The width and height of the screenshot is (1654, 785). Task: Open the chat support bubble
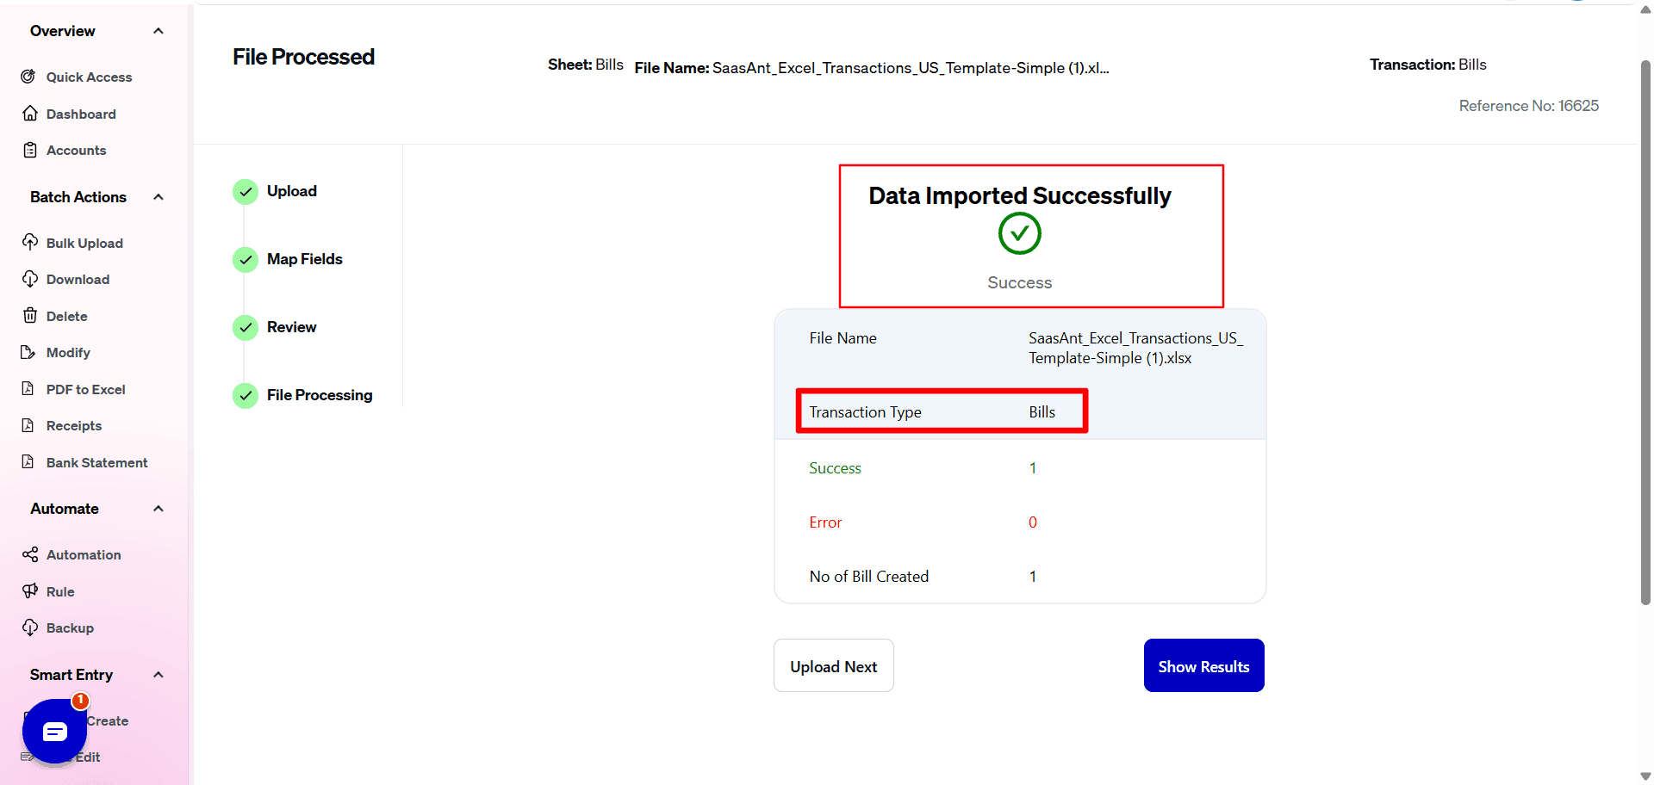click(54, 732)
